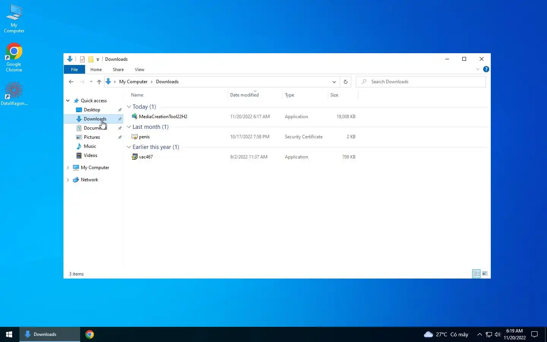Open the network icon in the system tray
This screenshot has height=342, width=547.
coord(489,334)
